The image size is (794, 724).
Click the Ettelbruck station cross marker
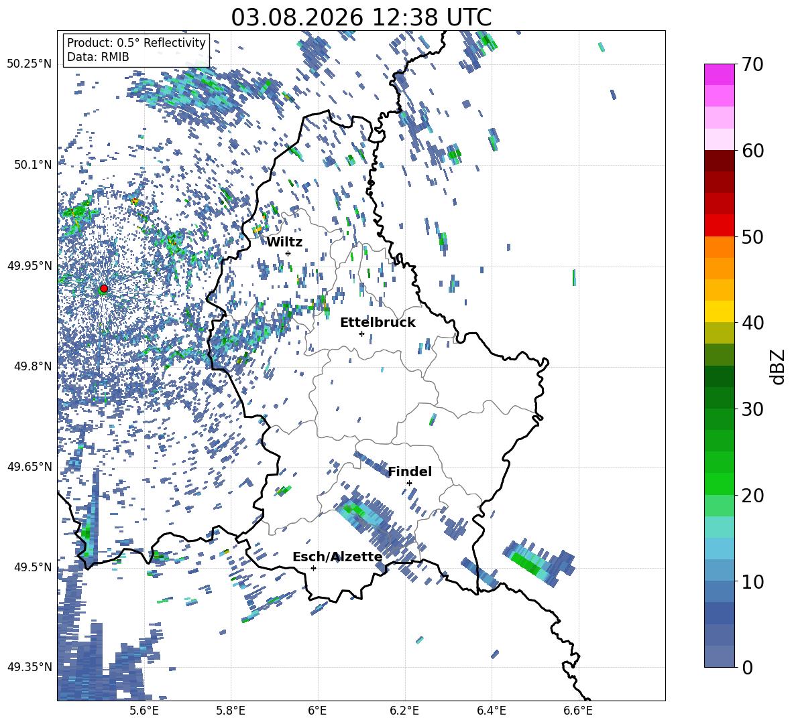(361, 334)
